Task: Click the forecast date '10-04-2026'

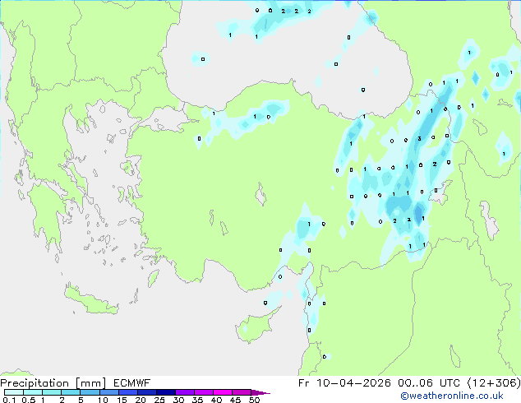Action: click(353, 383)
